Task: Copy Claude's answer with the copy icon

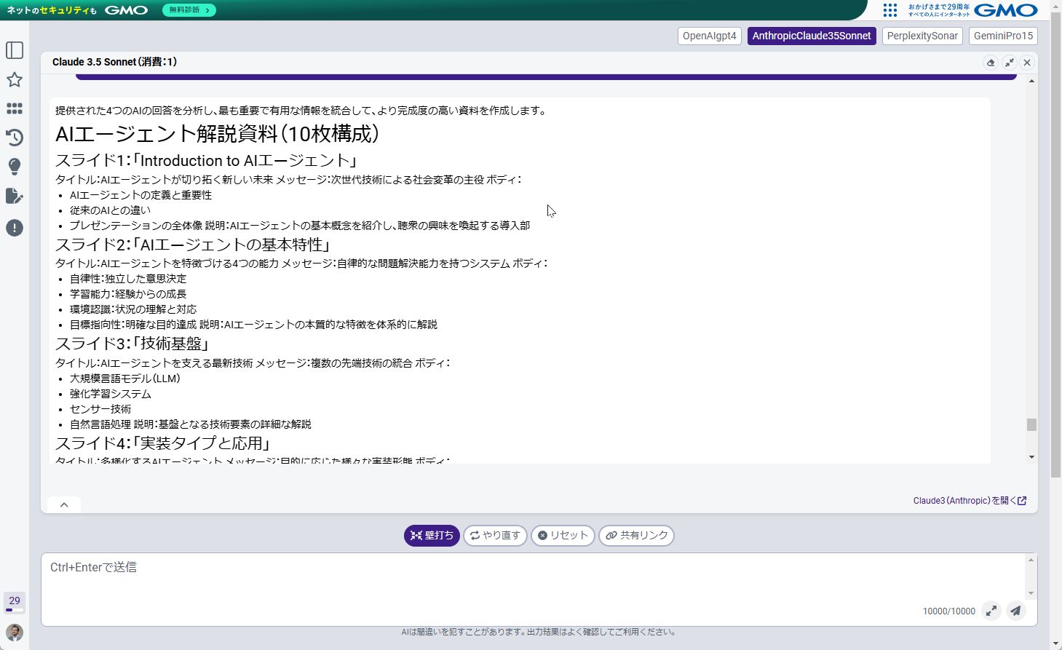Action: click(991, 63)
